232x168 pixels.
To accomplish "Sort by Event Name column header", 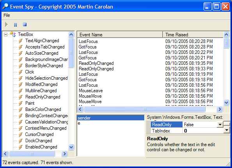I will pos(120,35).
